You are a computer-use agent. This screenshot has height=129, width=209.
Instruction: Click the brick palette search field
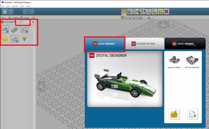pos(23,22)
